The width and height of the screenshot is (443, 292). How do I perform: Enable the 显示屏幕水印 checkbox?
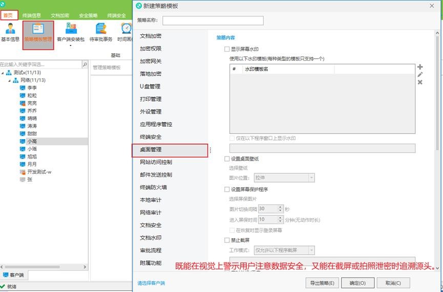pos(227,50)
